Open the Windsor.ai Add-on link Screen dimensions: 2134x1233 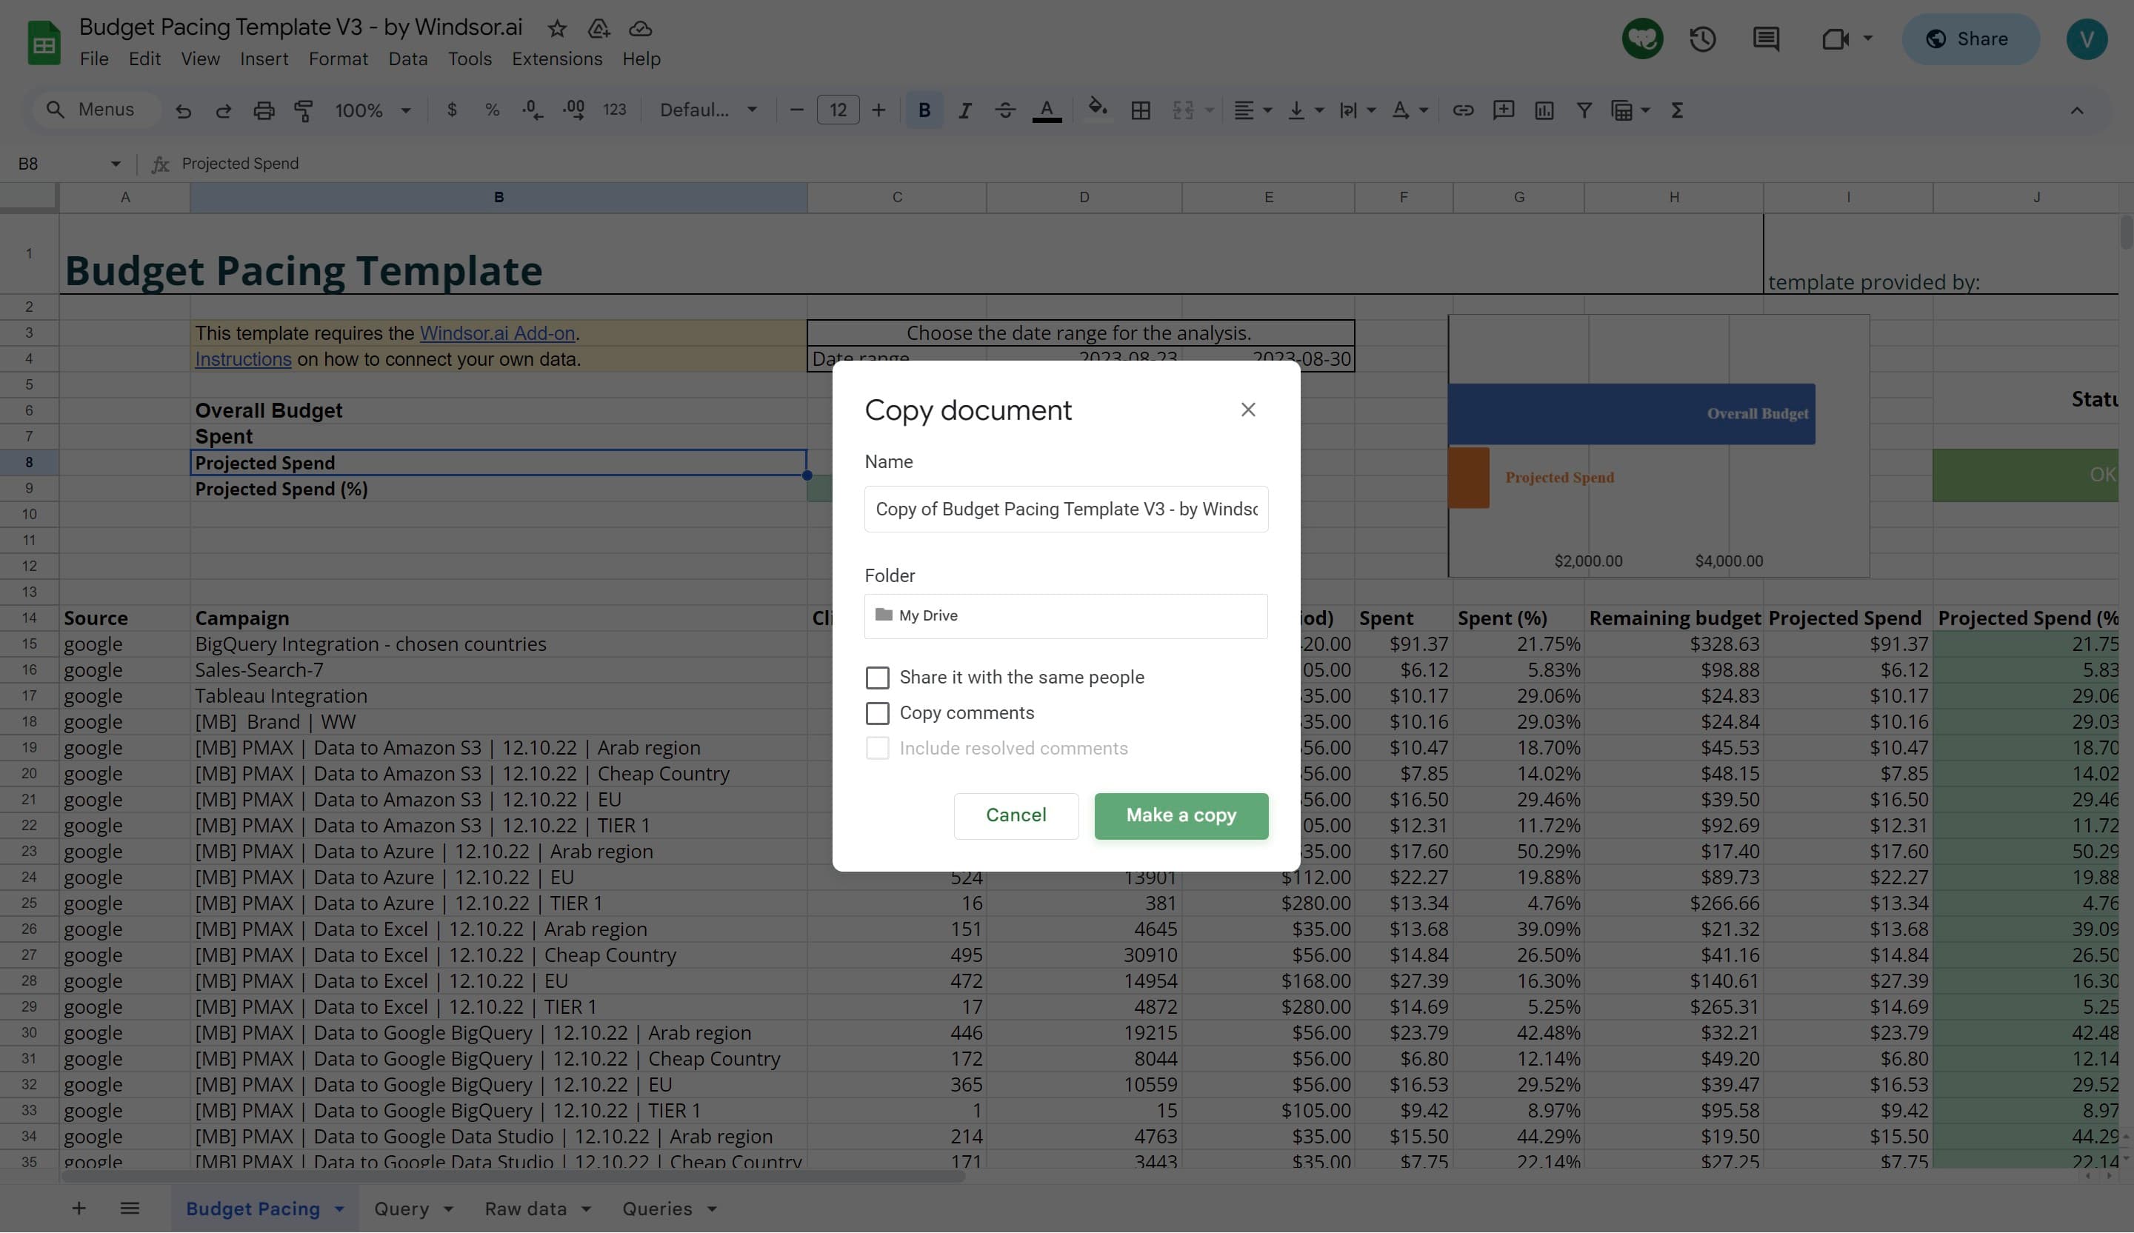[x=497, y=334]
